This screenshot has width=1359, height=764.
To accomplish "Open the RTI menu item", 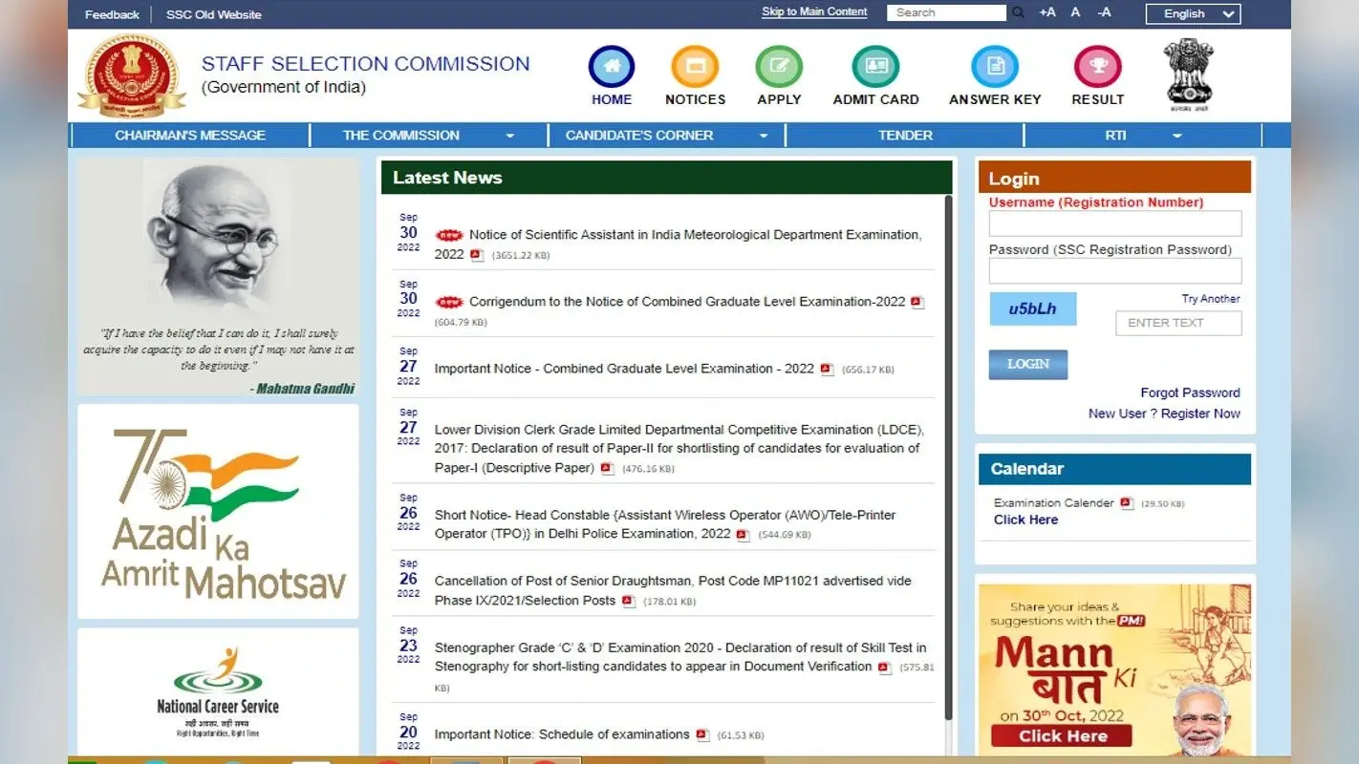I will coord(1115,136).
